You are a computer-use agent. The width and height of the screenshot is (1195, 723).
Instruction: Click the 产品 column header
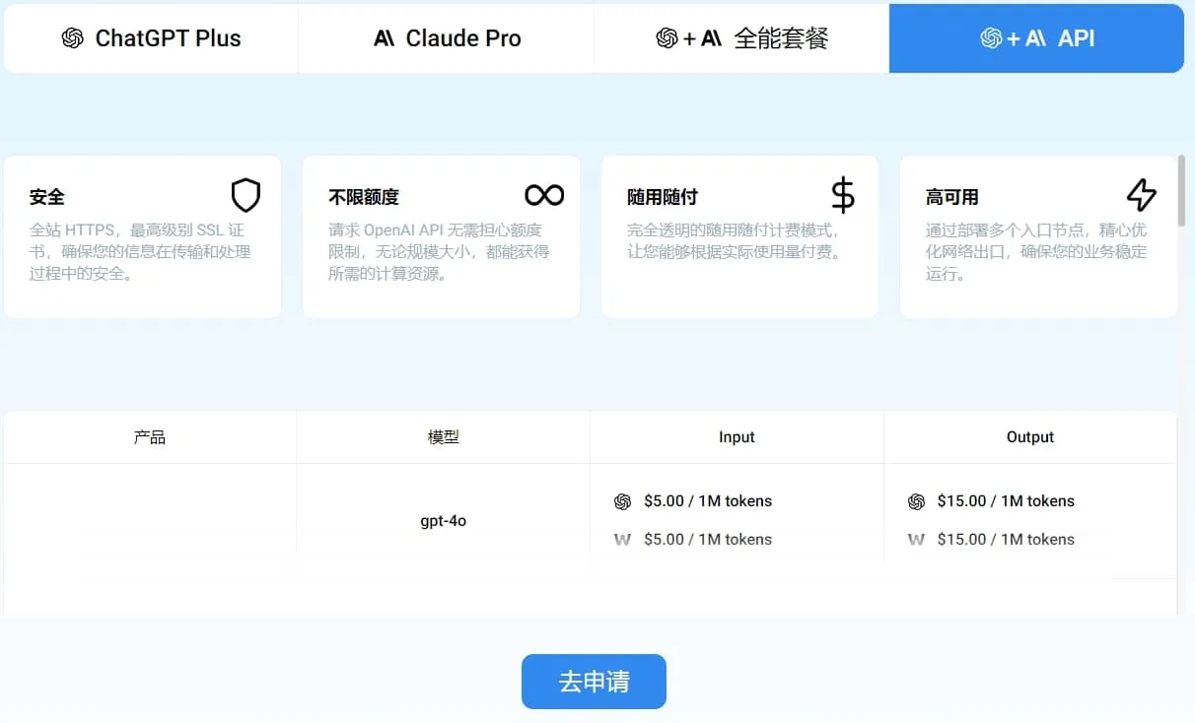pyautogui.click(x=150, y=437)
